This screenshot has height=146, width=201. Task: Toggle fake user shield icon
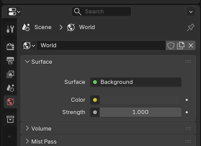click(x=171, y=46)
